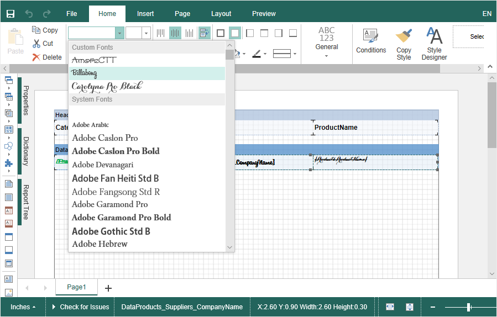Click the Cut scissors icon
Image resolution: width=497 pixels, height=317 pixels.
coord(36,44)
